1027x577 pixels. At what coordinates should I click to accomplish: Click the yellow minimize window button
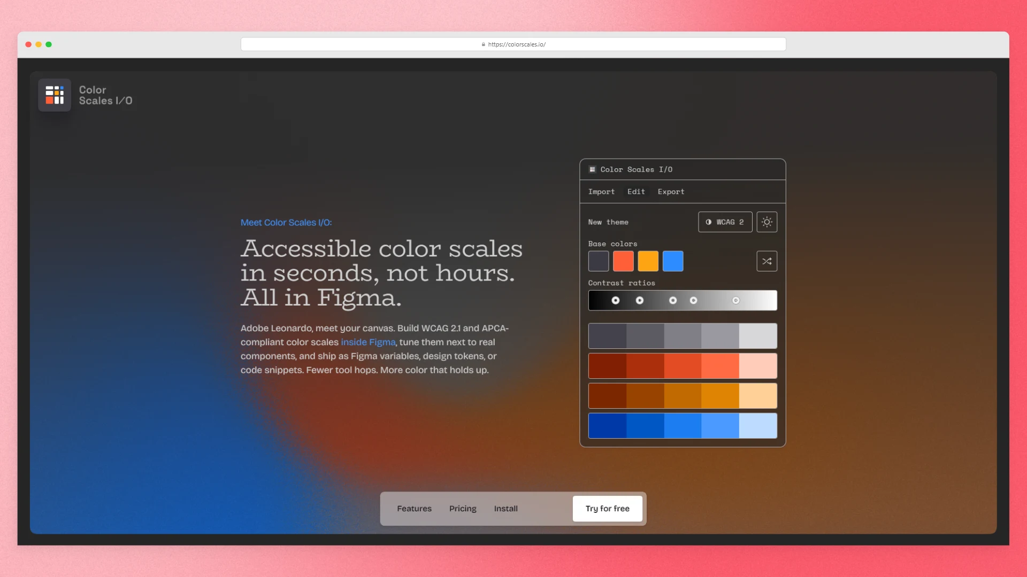coord(39,44)
